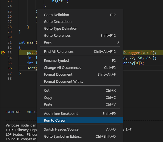The width and height of the screenshot is (163, 142).
Task: Click the breakpoint arrow icon on line 33
Action: point(3,53)
